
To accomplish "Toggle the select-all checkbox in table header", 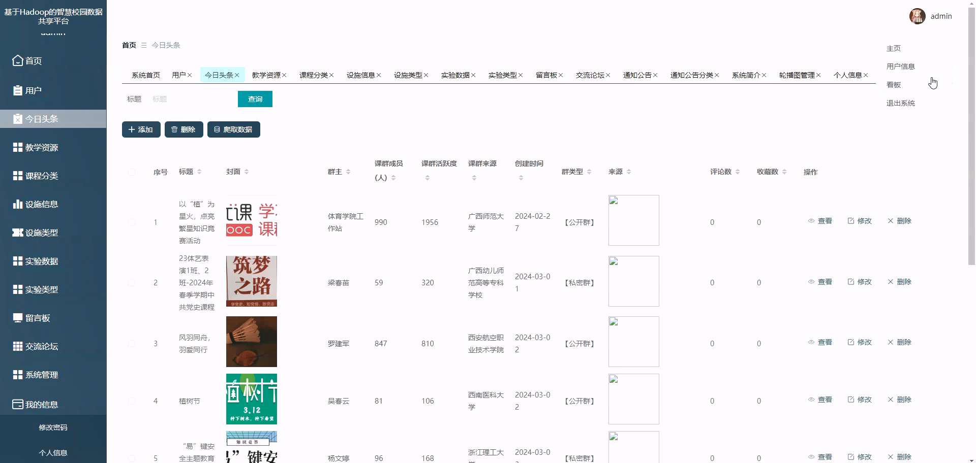I will click(132, 172).
